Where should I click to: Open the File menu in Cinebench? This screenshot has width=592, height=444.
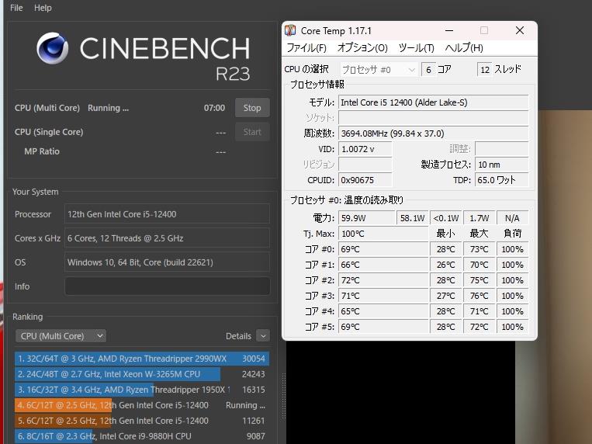pos(16,8)
